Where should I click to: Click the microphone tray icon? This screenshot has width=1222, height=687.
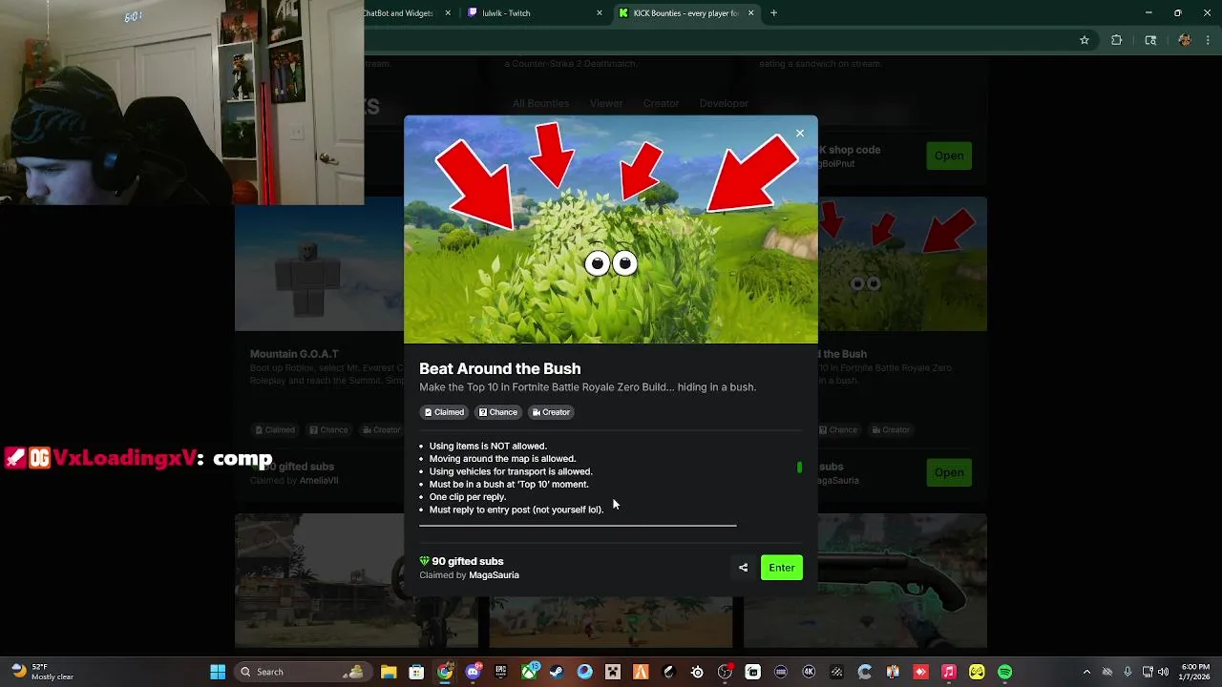point(1127,672)
